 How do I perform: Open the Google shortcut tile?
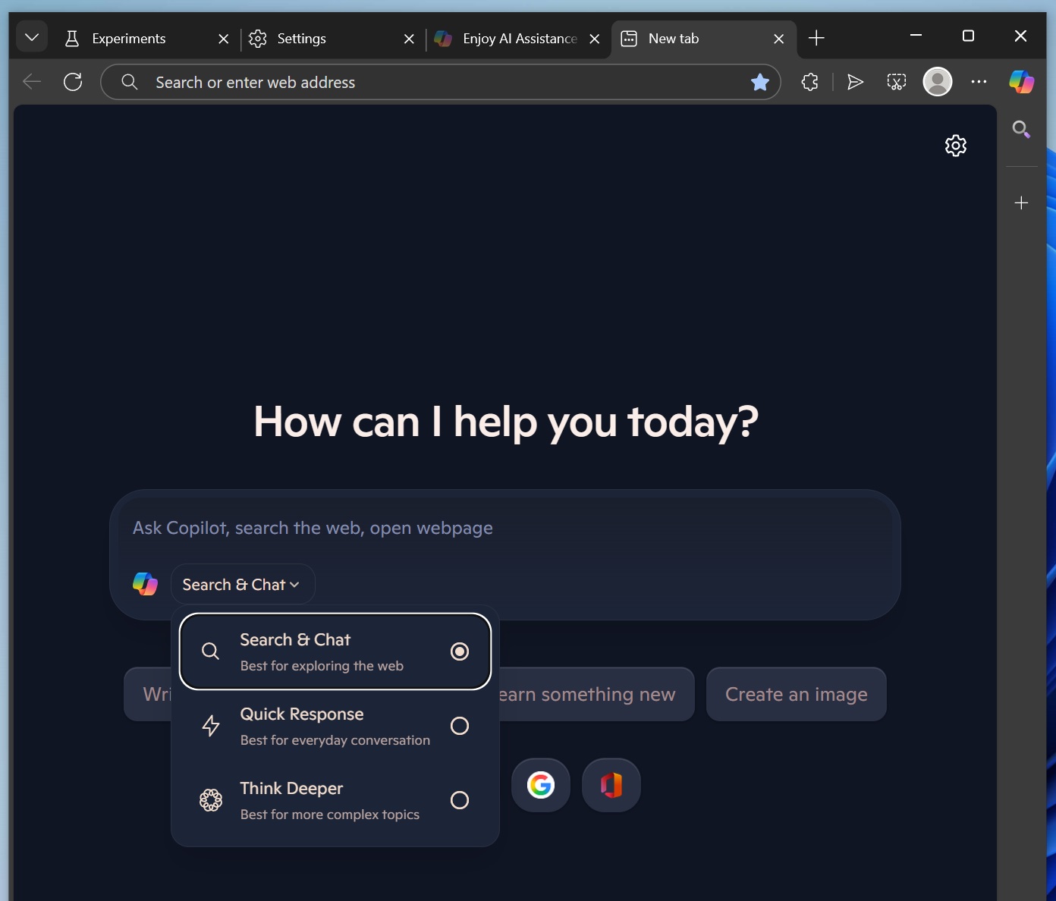tap(540, 785)
